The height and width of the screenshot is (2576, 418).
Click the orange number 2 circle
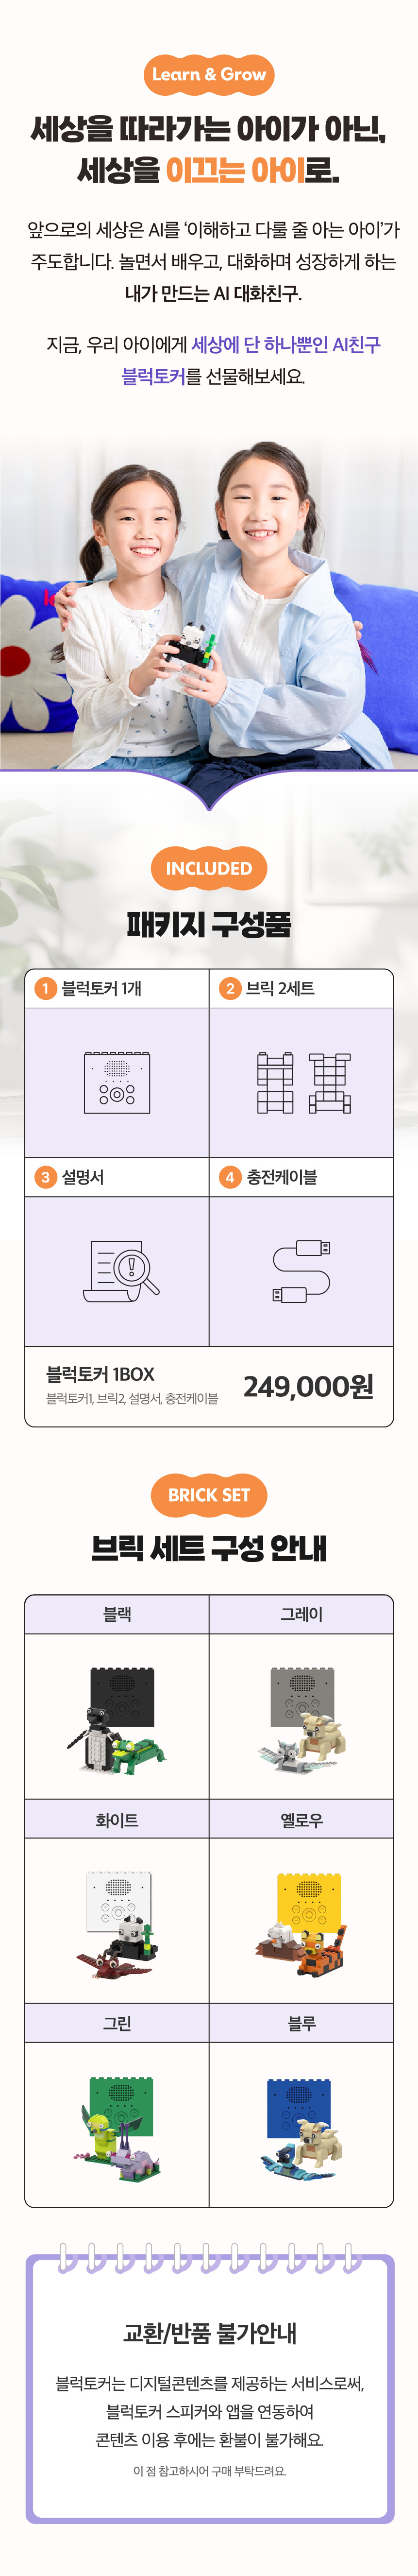(230, 988)
